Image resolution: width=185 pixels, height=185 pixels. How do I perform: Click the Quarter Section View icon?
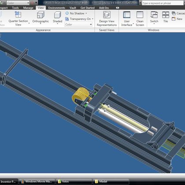point(18,15)
